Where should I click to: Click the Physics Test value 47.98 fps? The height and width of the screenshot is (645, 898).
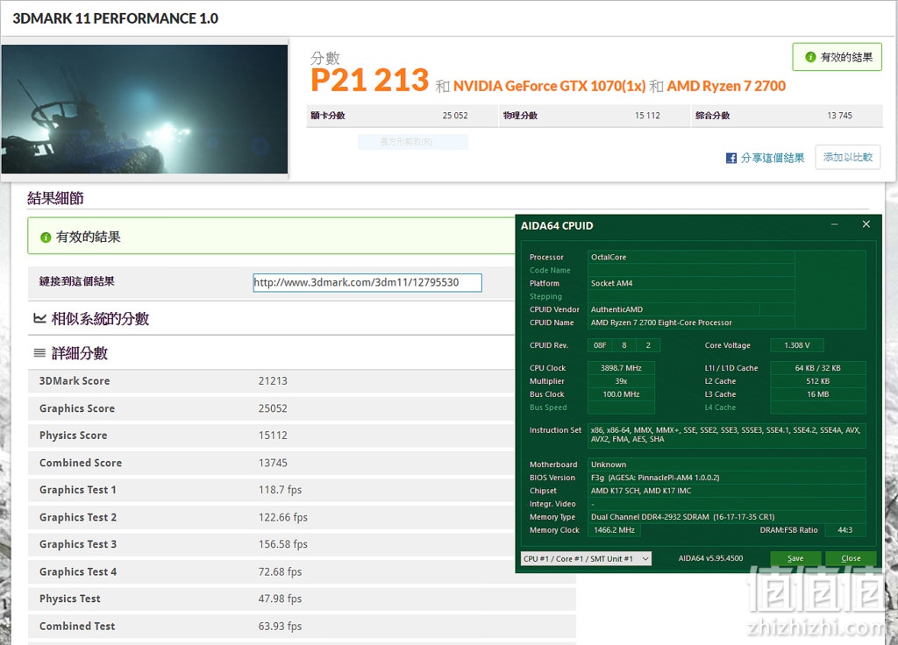280,599
